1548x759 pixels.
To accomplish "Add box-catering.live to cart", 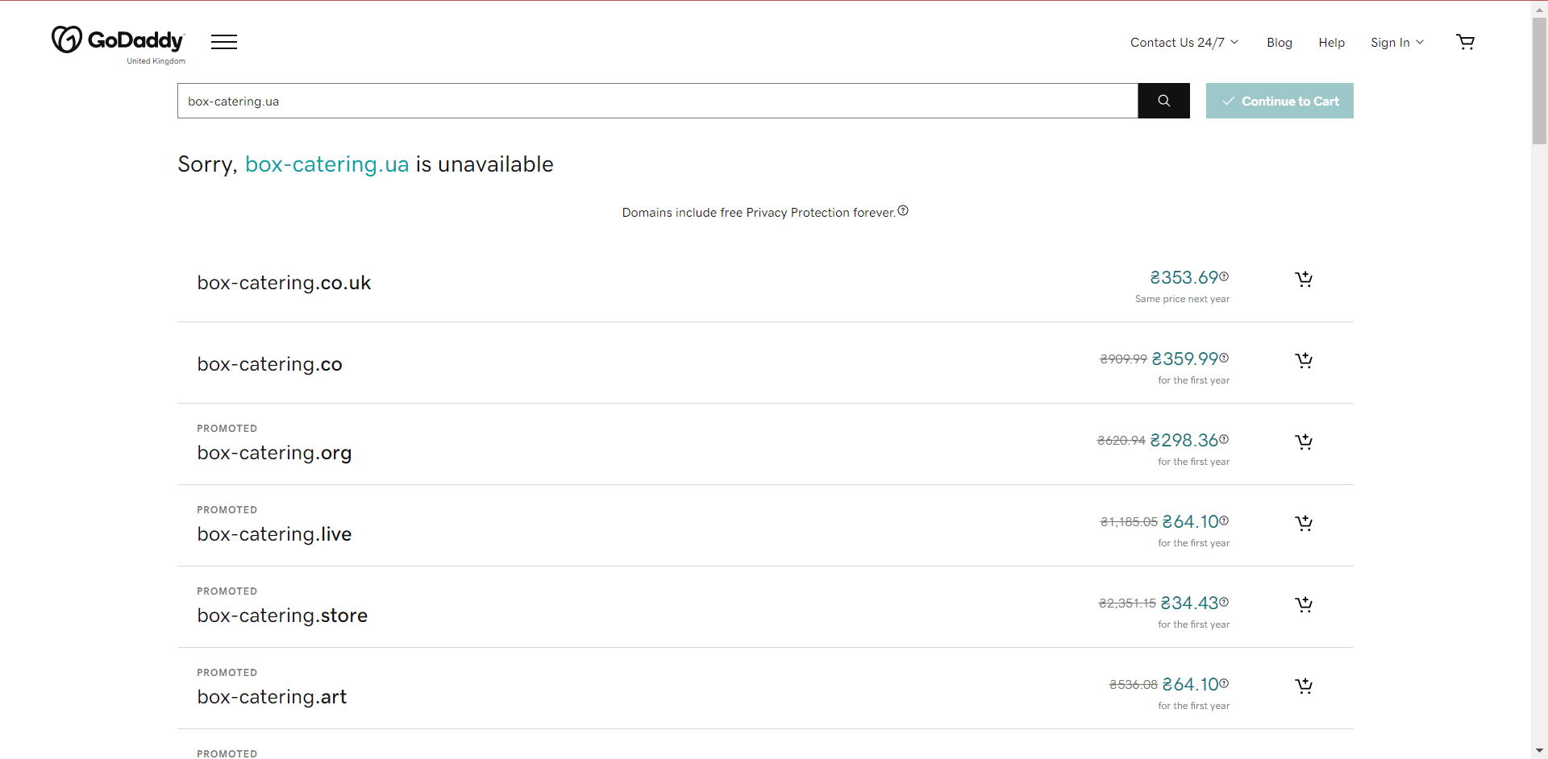I will tap(1304, 523).
